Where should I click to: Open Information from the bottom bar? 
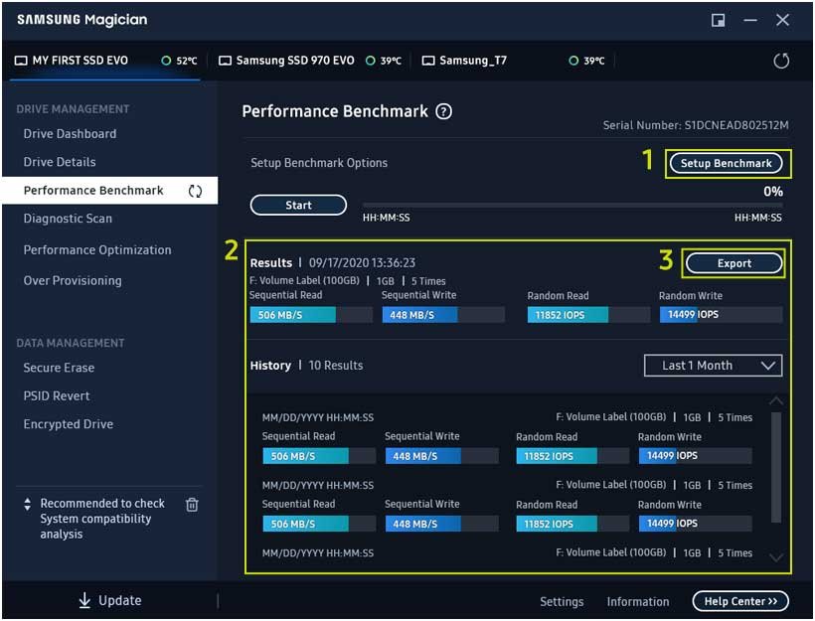(638, 601)
